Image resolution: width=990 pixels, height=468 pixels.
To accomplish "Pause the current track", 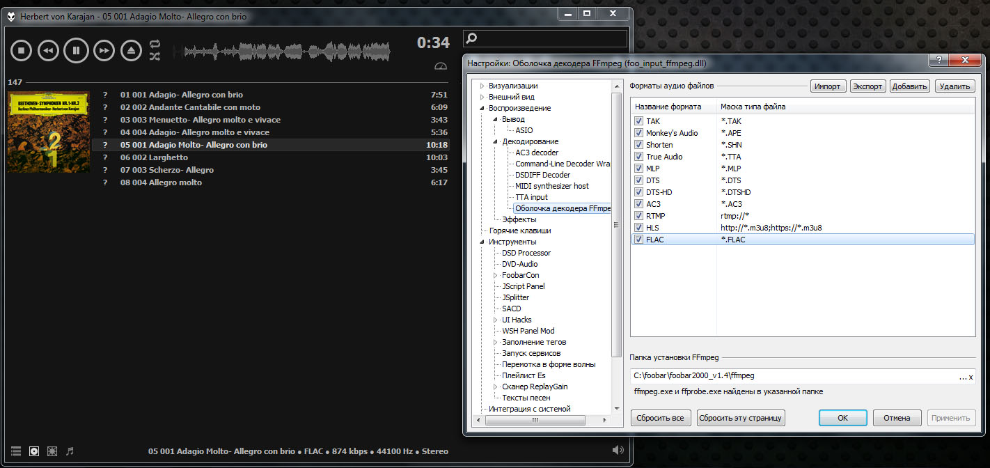I will click(x=76, y=50).
